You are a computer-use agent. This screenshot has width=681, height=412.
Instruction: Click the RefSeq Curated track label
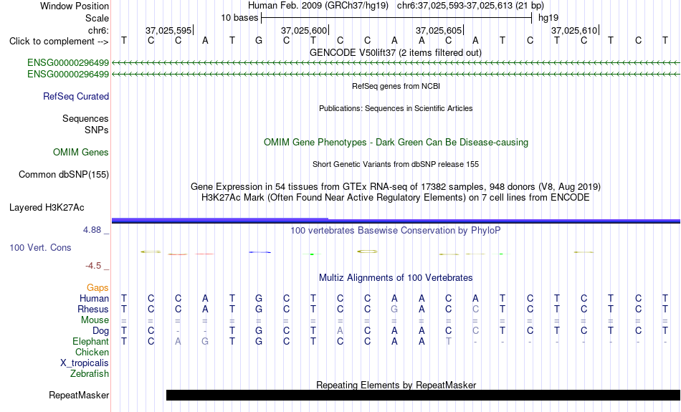click(x=76, y=97)
